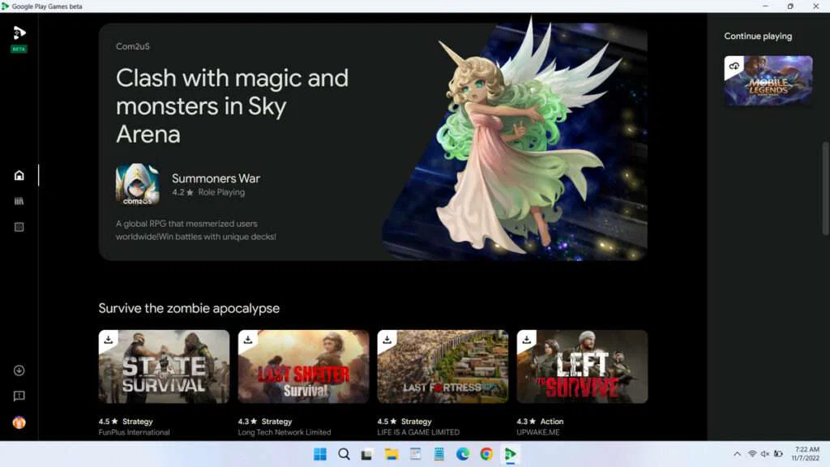Send feedback using the chat bubble icon
Viewport: 830px width, 467px height.
click(x=18, y=396)
